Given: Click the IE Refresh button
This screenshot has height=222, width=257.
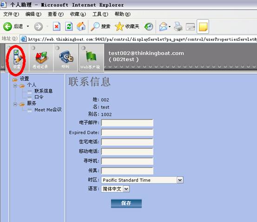Looking at the screenshot, I should (69, 26).
